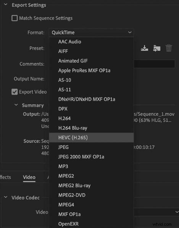Choose DNxHR/DNxHD MXF OP1a format
Viewport: 179px width, 228px height.
click(x=91, y=99)
